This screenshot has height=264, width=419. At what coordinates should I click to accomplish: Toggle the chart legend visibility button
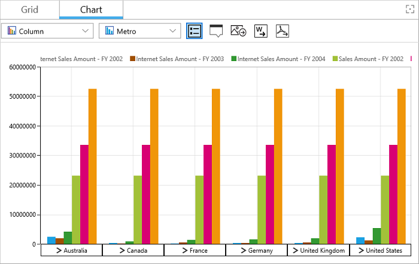(x=195, y=31)
